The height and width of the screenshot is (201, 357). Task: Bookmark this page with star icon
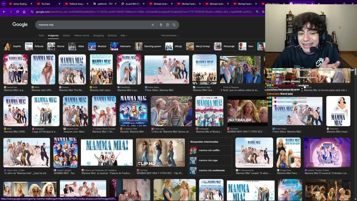coord(263,12)
